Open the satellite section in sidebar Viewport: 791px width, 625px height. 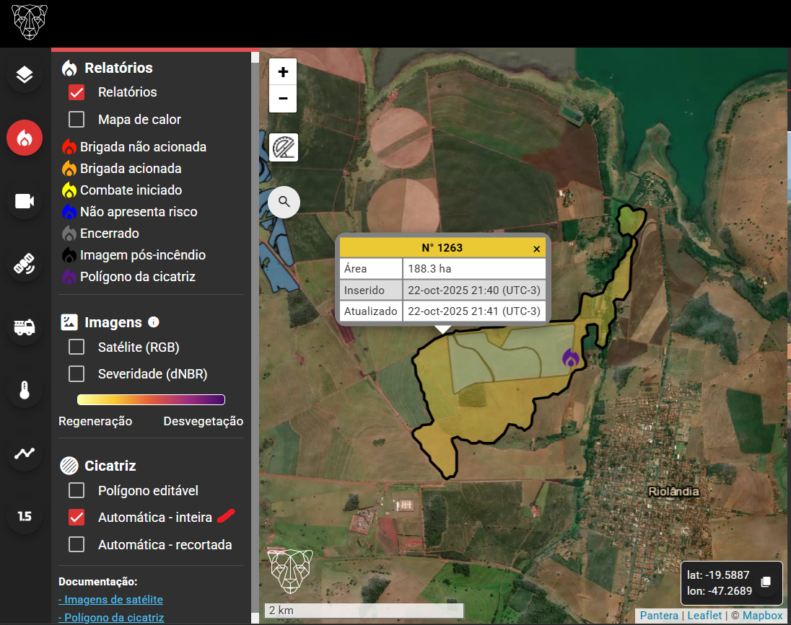(25, 265)
